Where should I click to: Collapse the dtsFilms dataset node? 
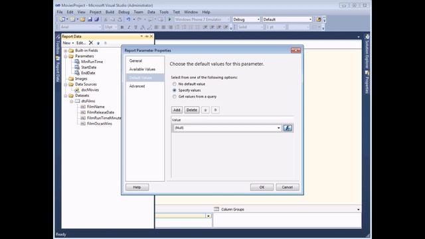(x=71, y=102)
